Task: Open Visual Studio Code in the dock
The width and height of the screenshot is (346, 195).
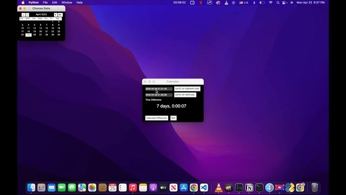Action: point(204,187)
